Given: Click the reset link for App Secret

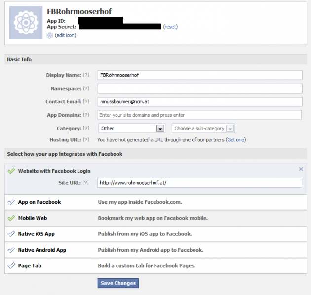Looking at the screenshot, I should (x=170, y=27).
